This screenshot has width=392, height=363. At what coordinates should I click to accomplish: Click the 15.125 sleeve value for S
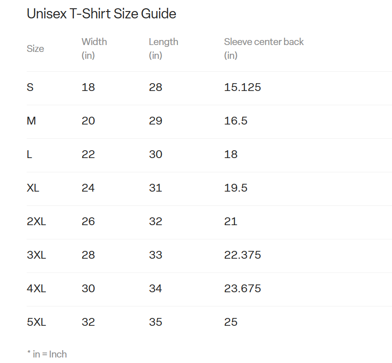coord(242,87)
